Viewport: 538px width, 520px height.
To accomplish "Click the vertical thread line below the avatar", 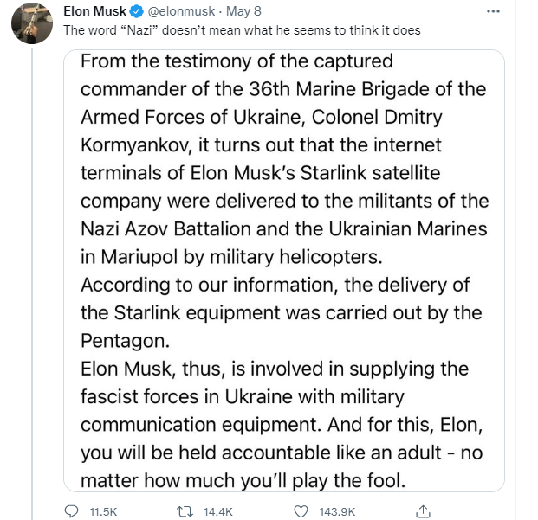I will (35, 260).
